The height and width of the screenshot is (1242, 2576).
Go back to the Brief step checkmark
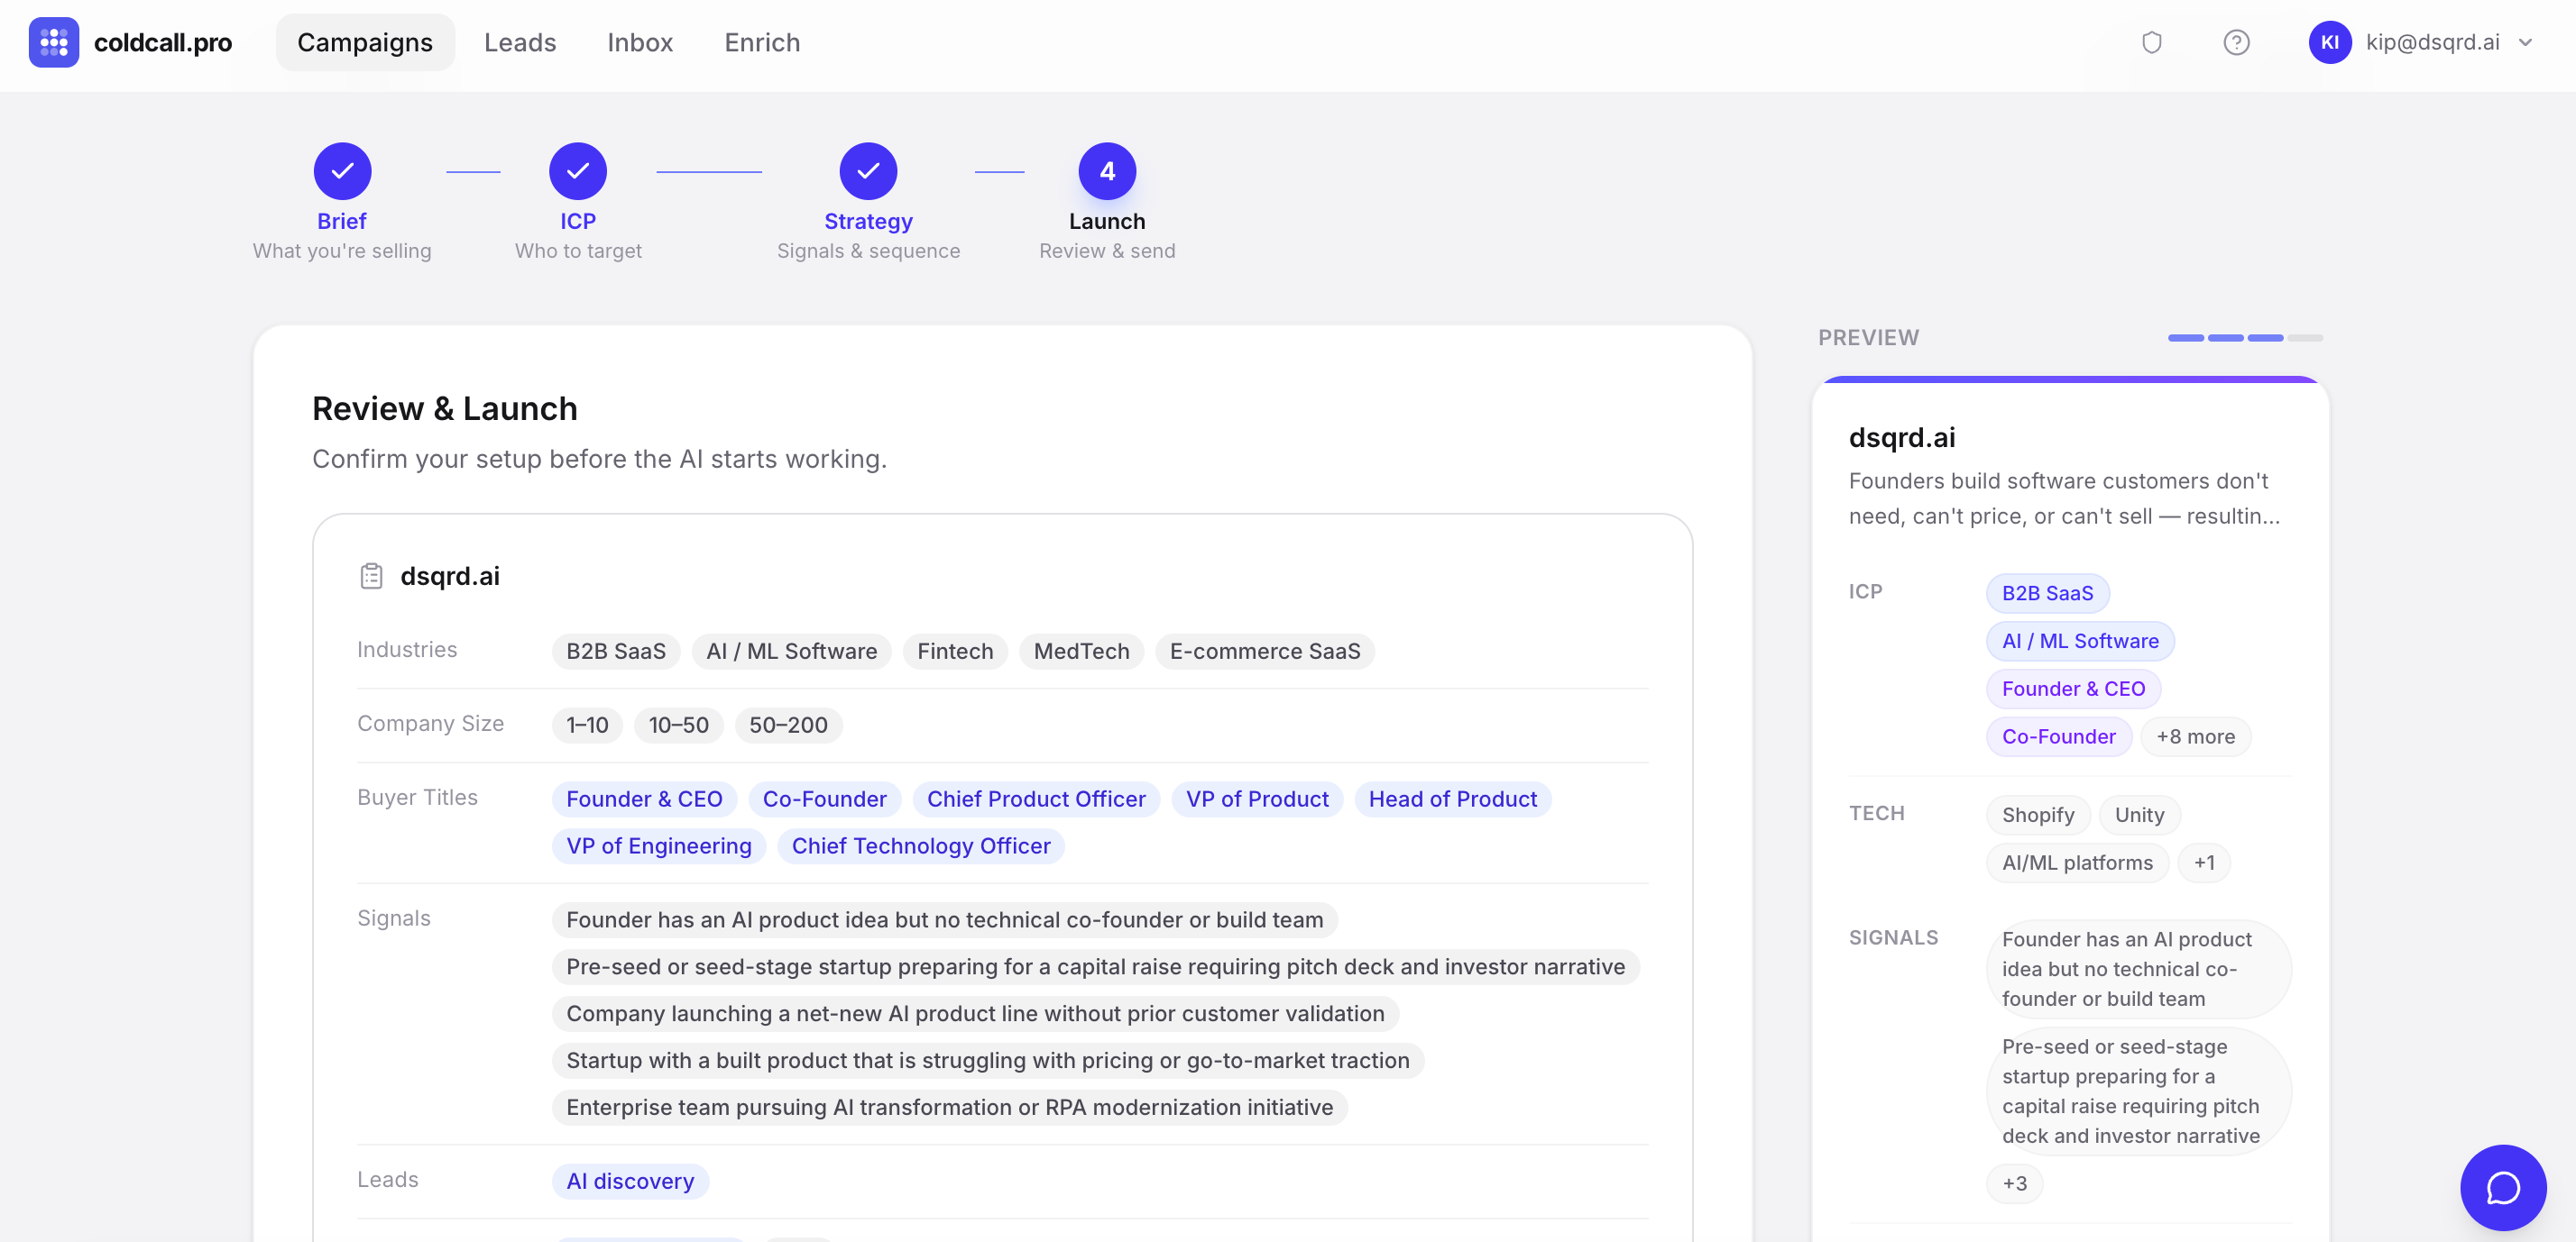pyautogui.click(x=342, y=171)
